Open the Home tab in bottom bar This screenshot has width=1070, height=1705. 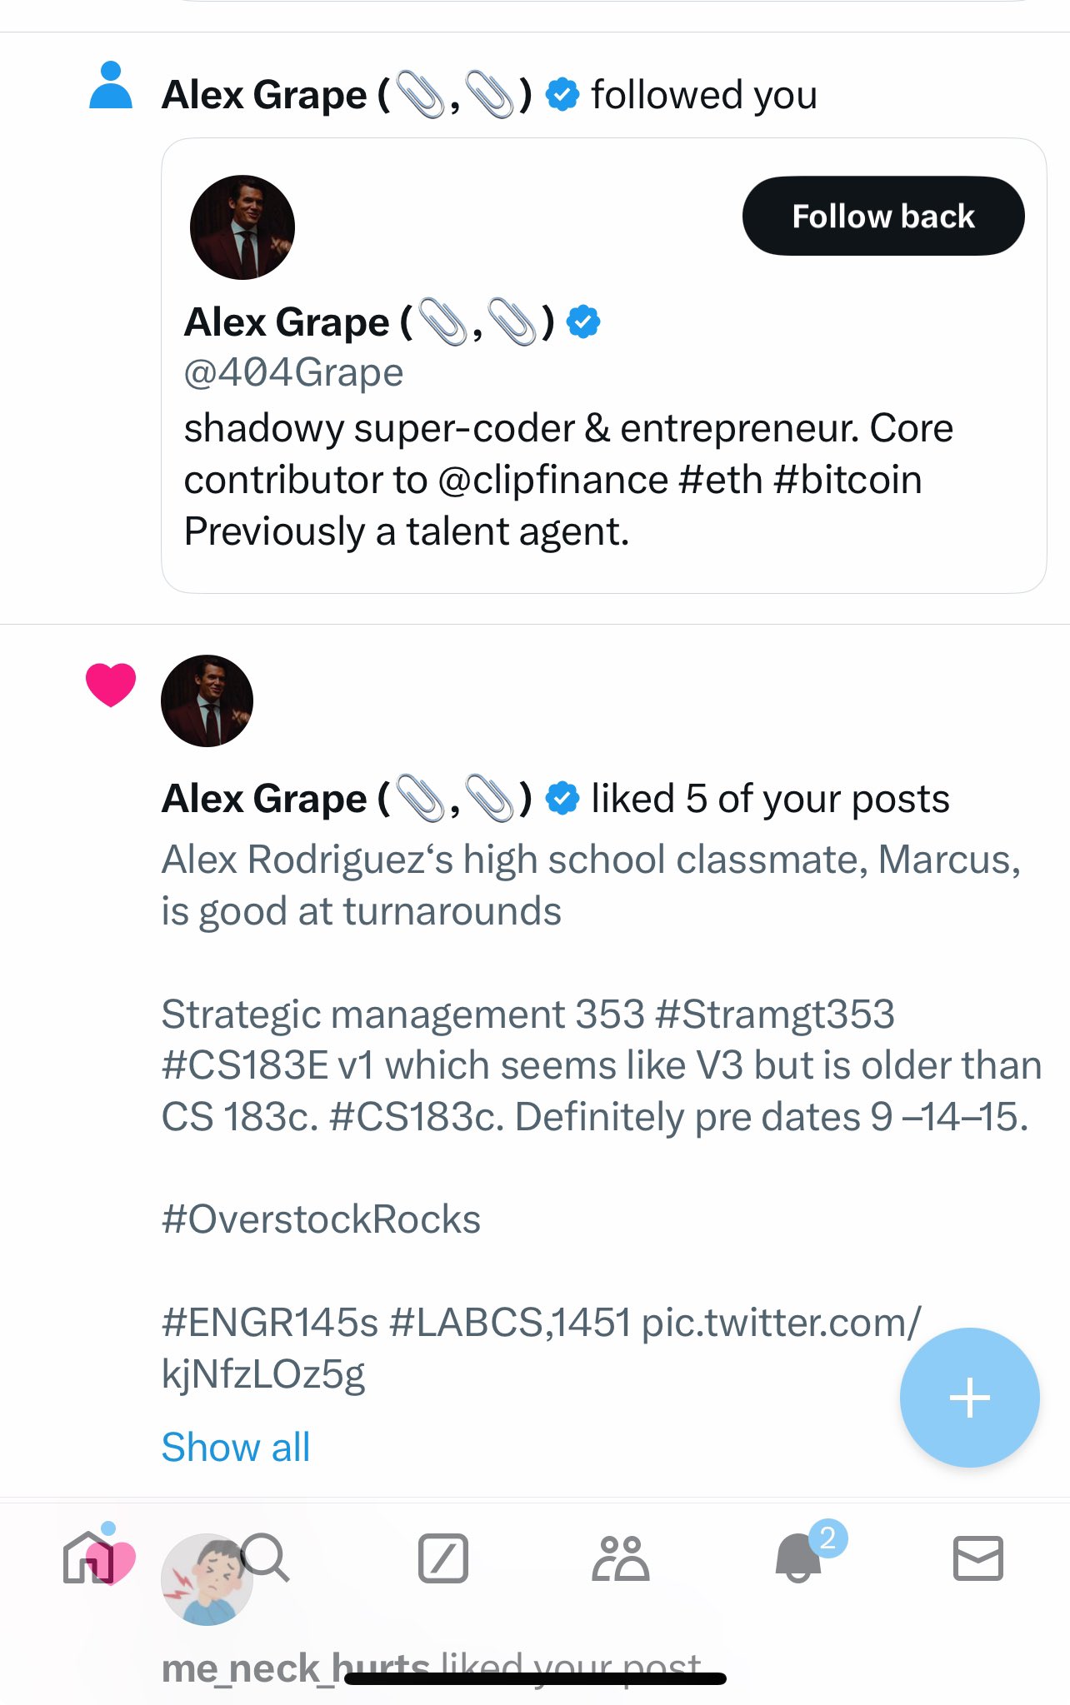click(x=87, y=1557)
